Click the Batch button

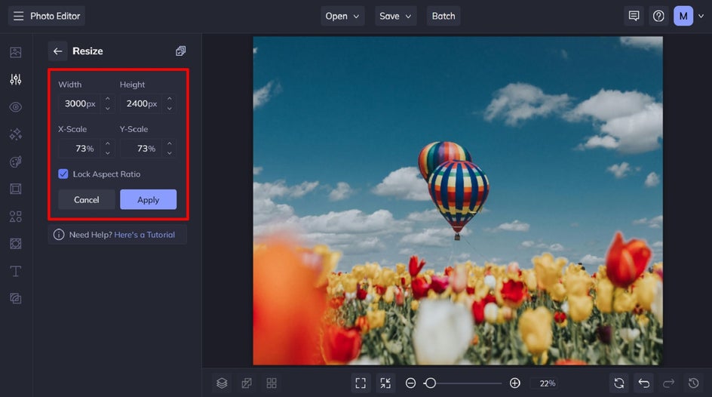[443, 16]
